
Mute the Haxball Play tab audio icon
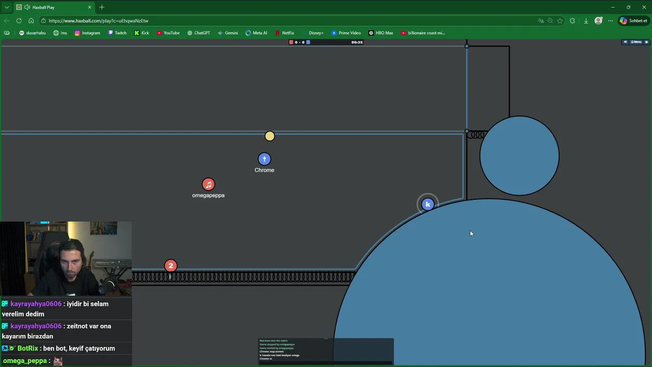pos(26,7)
